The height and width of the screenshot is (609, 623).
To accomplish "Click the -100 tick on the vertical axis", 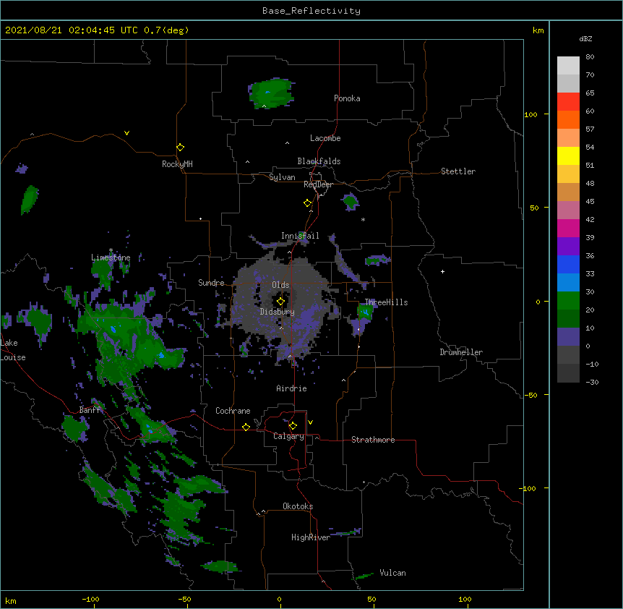I will coord(528,488).
